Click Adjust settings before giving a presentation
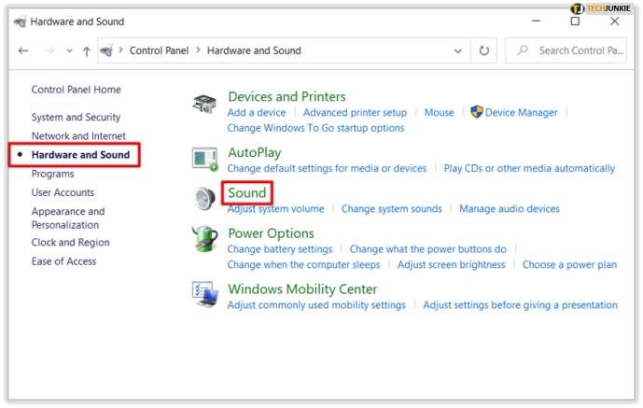Screen dimensions: 643x408 [521, 305]
